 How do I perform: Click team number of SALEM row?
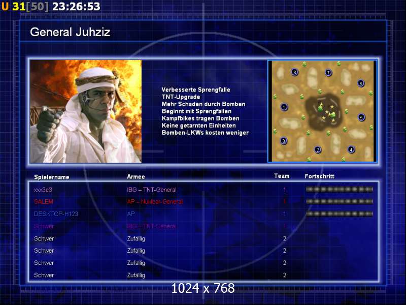pos(285,202)
